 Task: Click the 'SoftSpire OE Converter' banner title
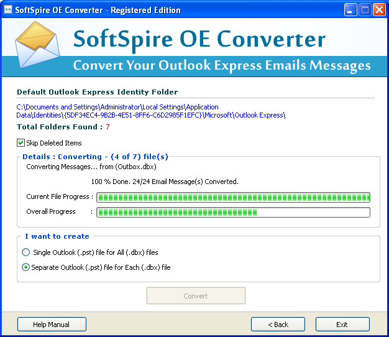click(x=199, y=40)
